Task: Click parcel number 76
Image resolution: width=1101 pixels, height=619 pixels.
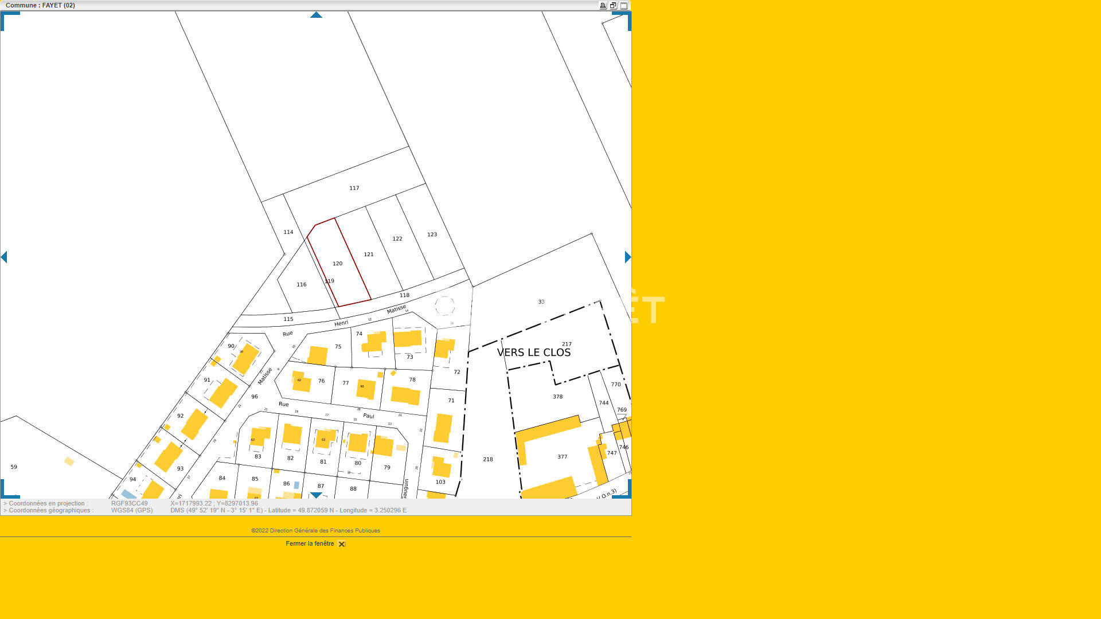Action: click(322, 381)
